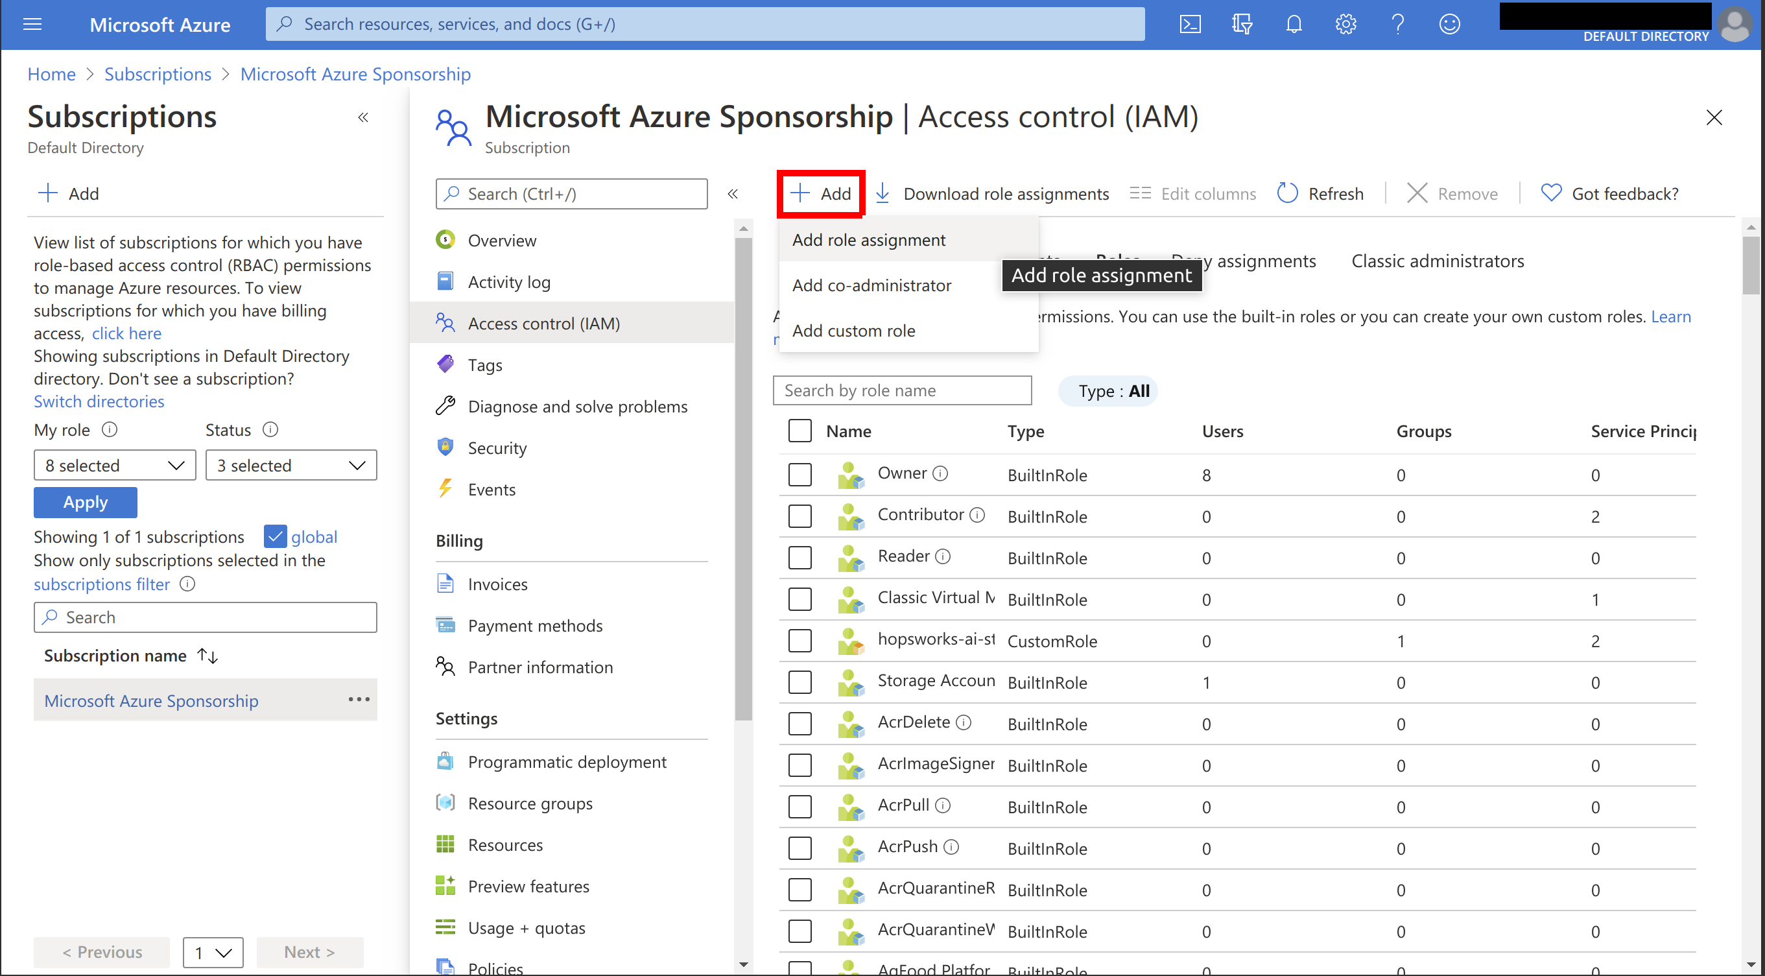The height and width of the screenshot is (976, 1765).
Task: Open the hamburger portal menu
Action: tap(32, 25)
